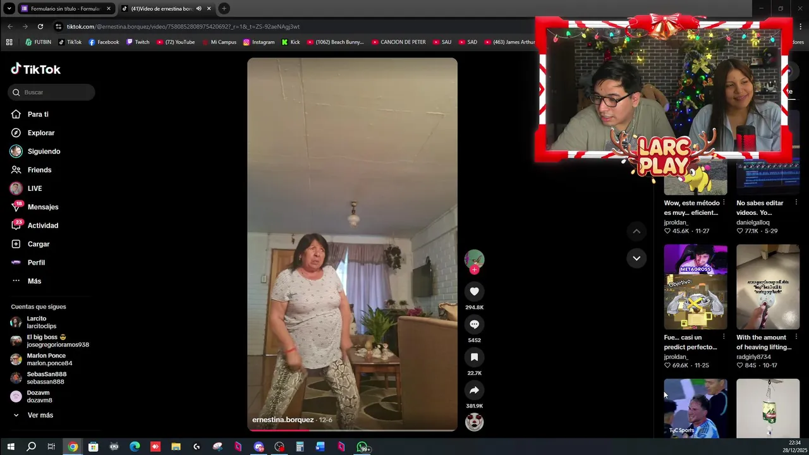
Task: Open the sound disc below the share button
Action: click(x=474, y=422)
